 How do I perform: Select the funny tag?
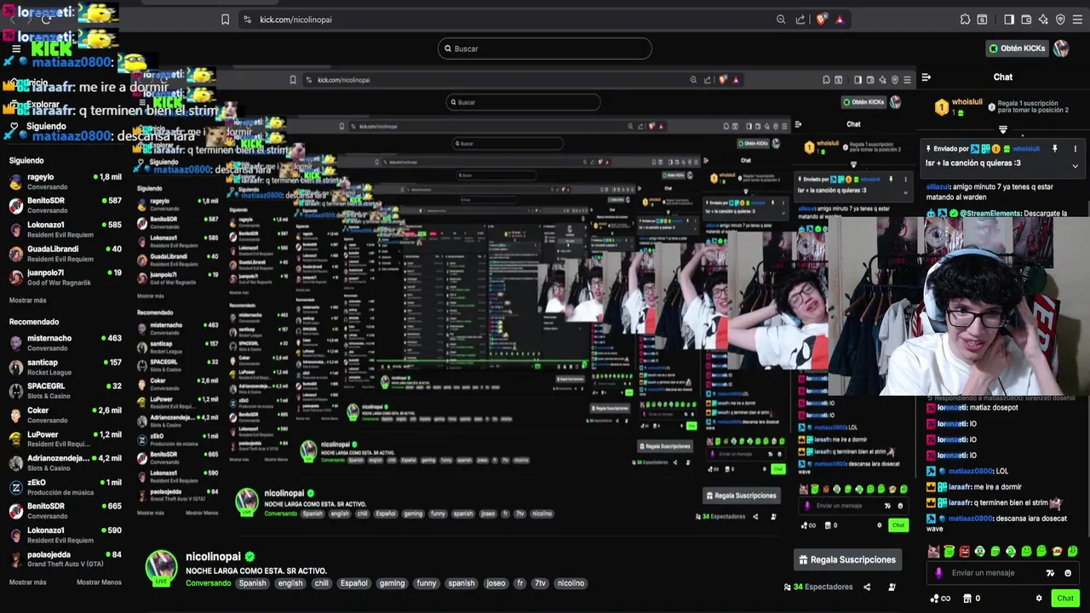pos(427,583)
